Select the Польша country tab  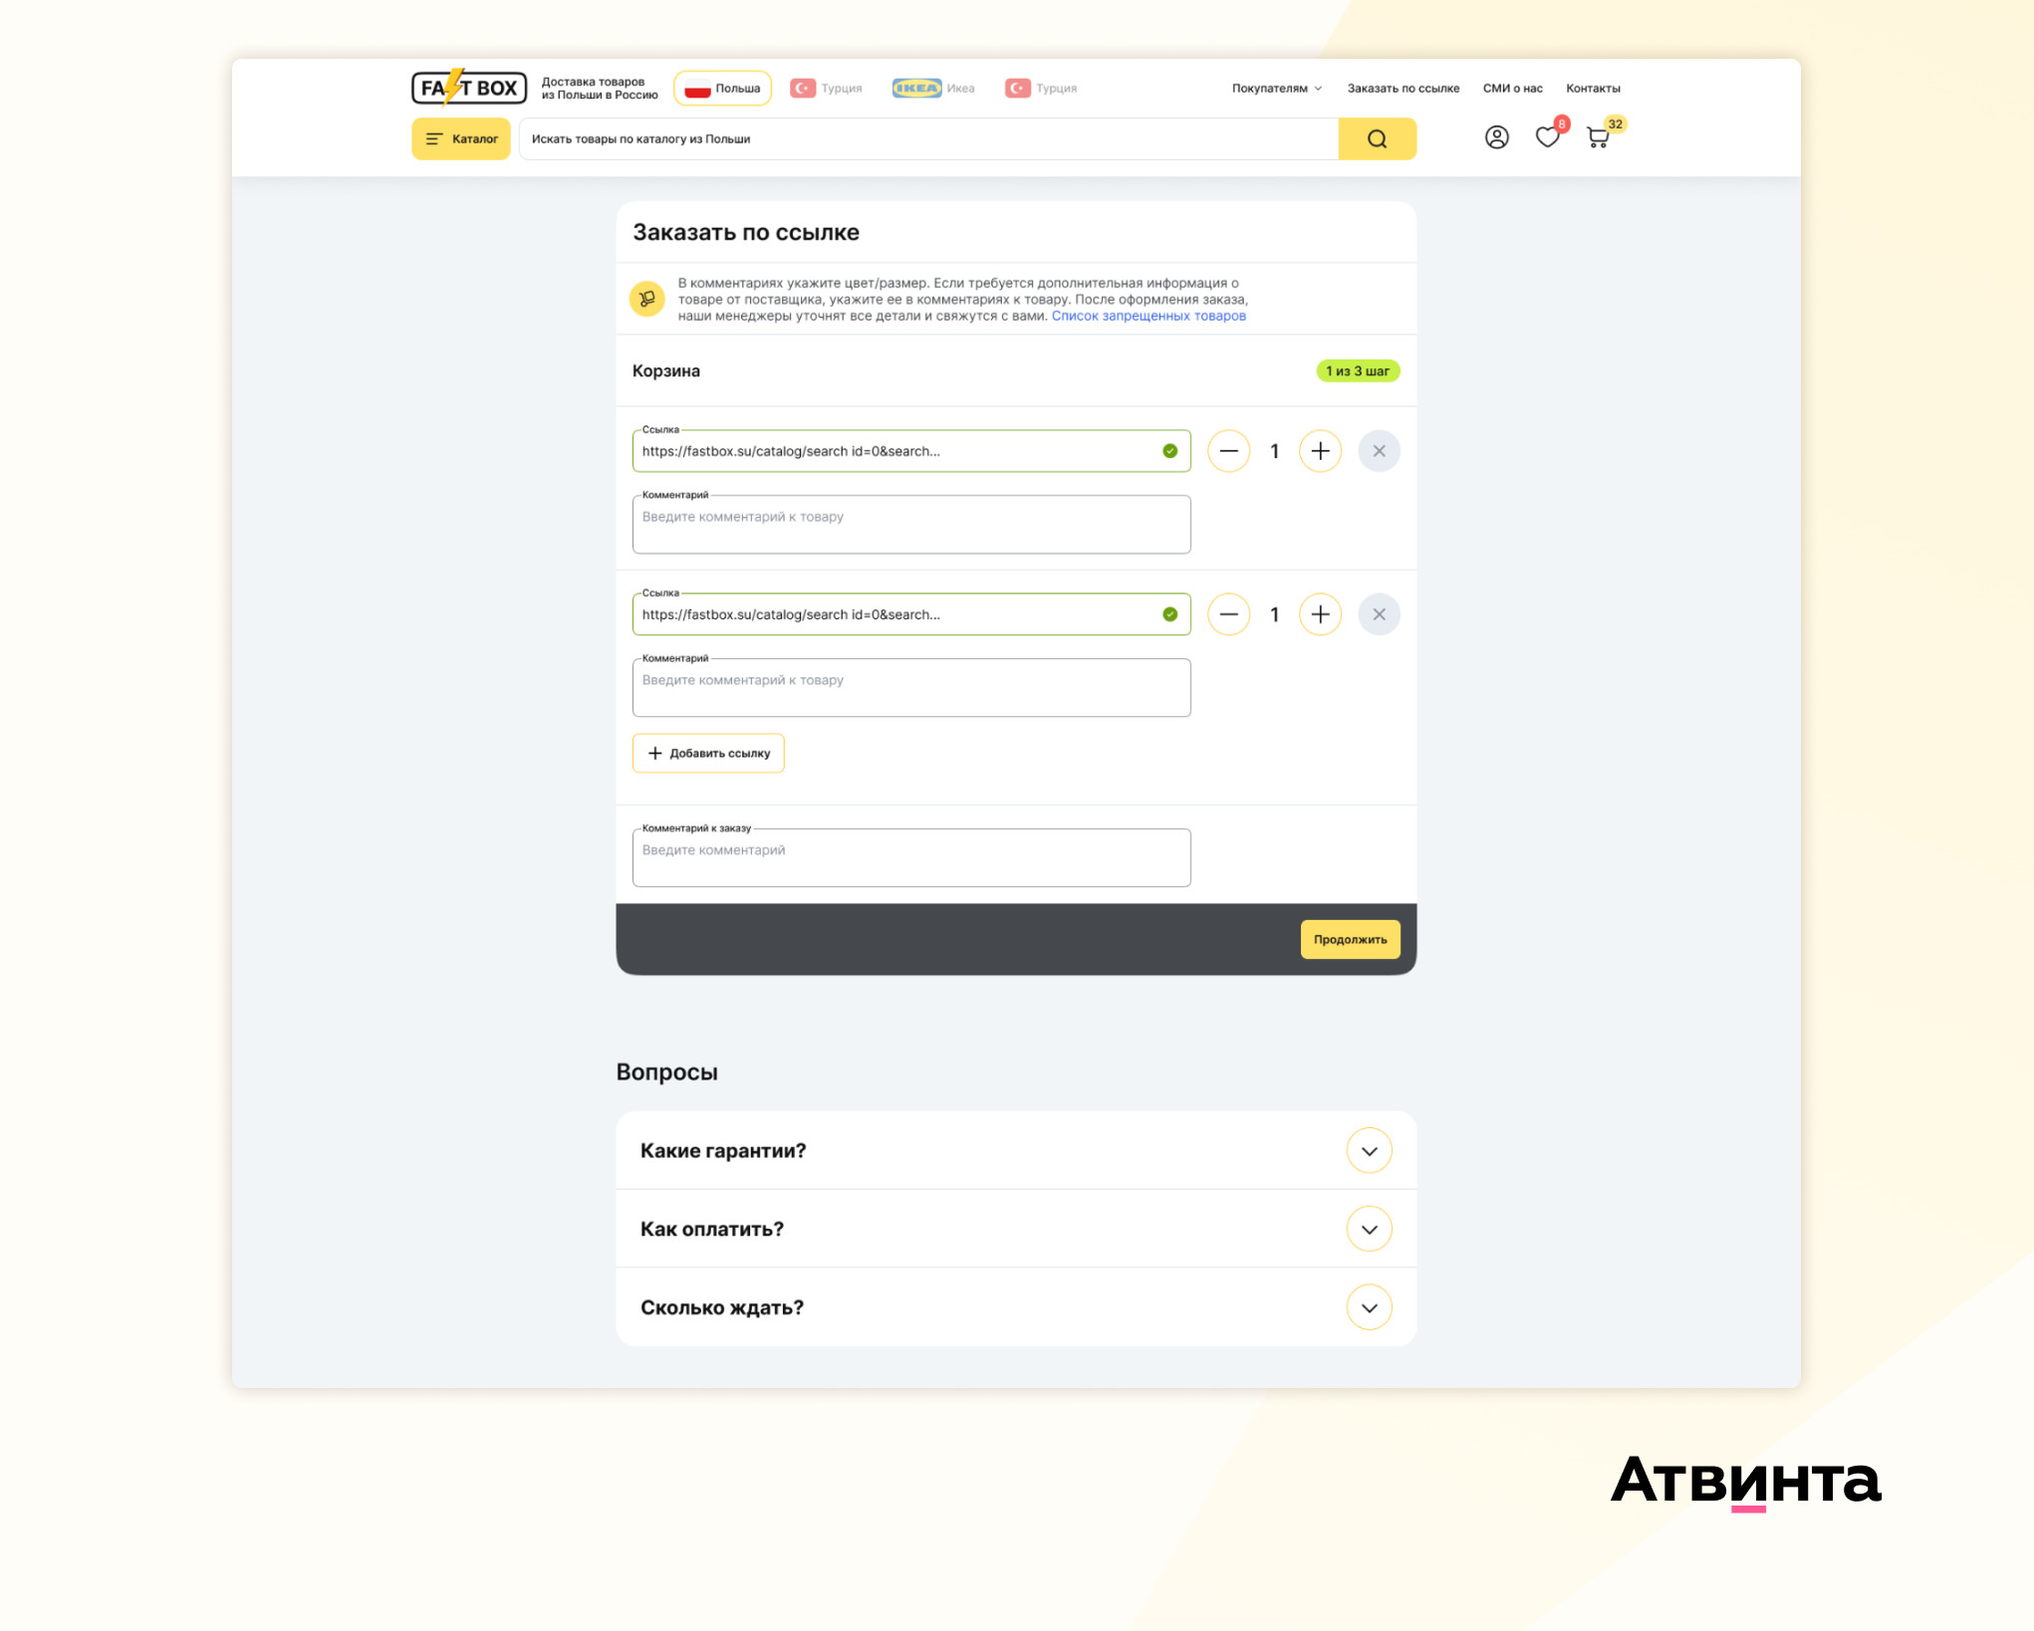pyautogui.click(x=723, y=89)
